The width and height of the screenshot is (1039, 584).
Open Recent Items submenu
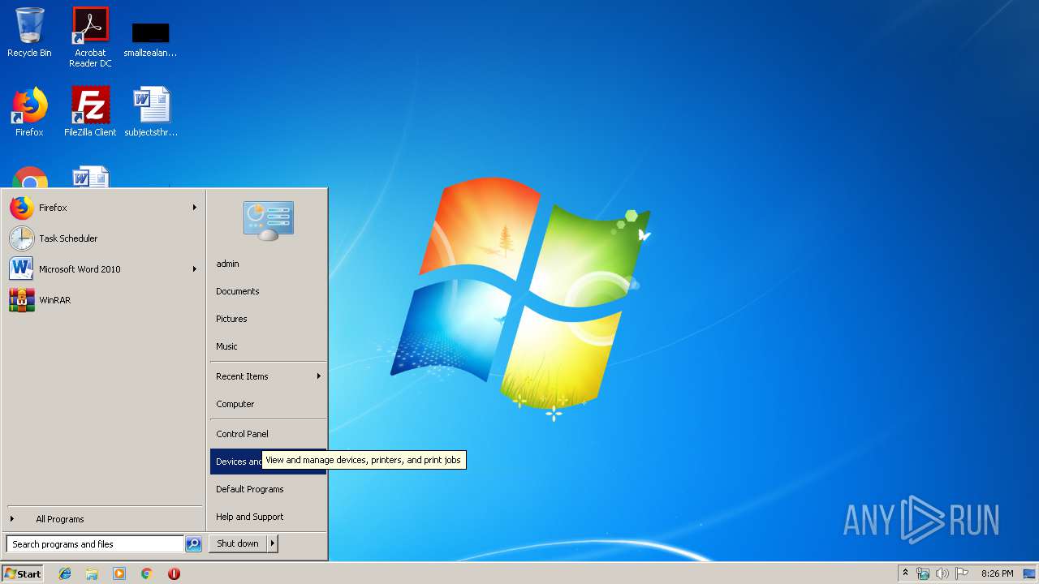pyautogui.click(x=268, y=376)
